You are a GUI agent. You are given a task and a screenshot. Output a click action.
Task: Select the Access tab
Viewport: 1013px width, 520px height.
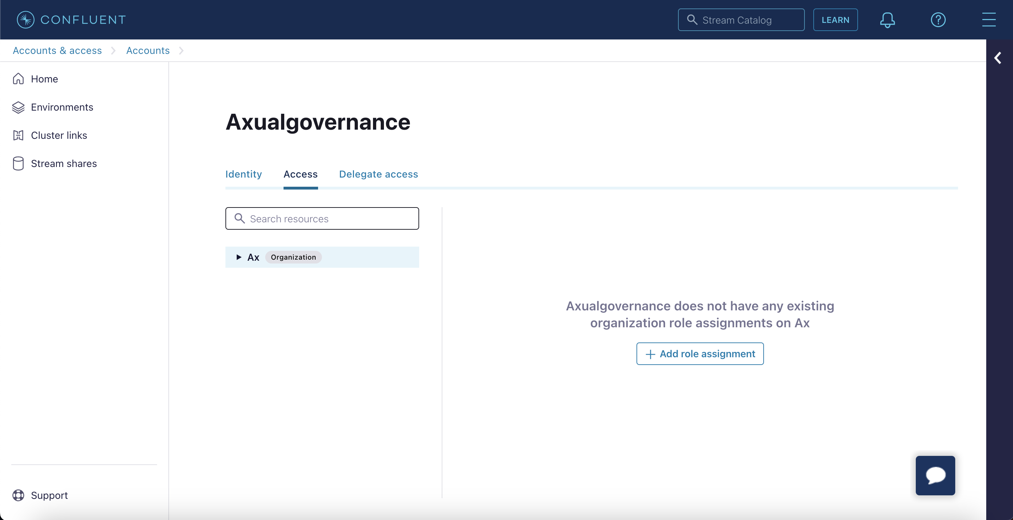(300, 174)
